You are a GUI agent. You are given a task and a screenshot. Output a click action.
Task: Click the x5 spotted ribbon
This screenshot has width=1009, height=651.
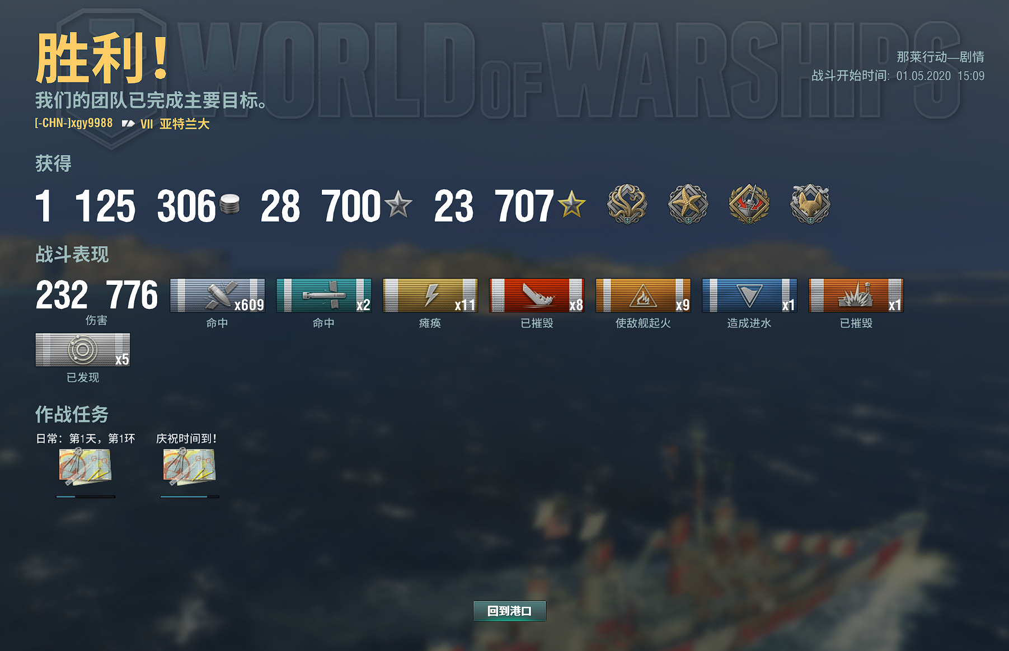pyautogui.click(x=83, y=350)
